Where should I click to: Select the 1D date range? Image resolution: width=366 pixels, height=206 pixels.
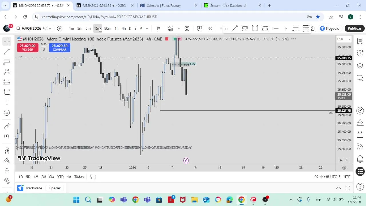(21, 177)
